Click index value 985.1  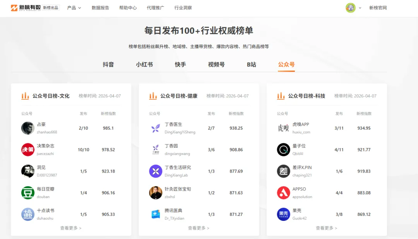pos(108,128)
